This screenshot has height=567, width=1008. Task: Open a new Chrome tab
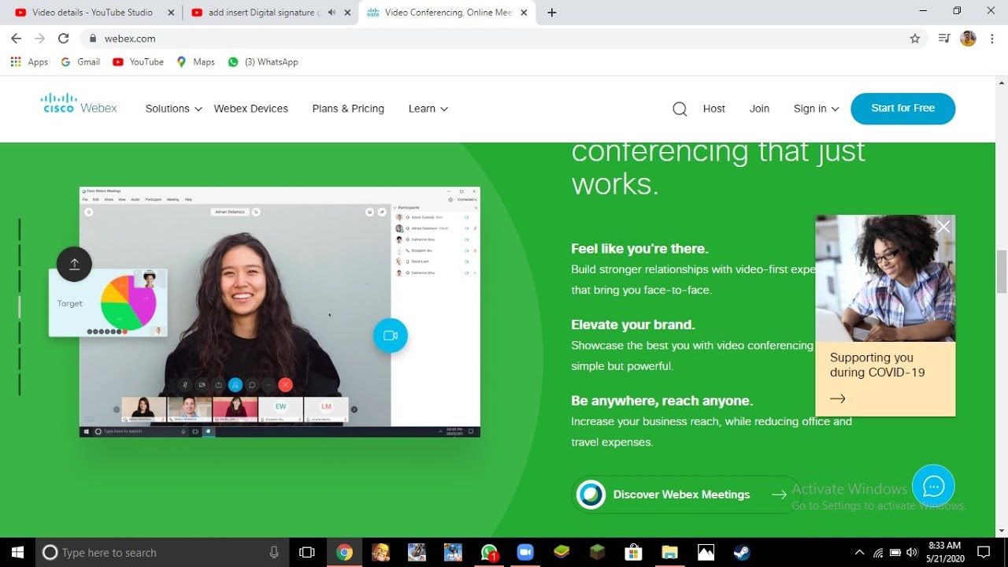click(552, 13)
